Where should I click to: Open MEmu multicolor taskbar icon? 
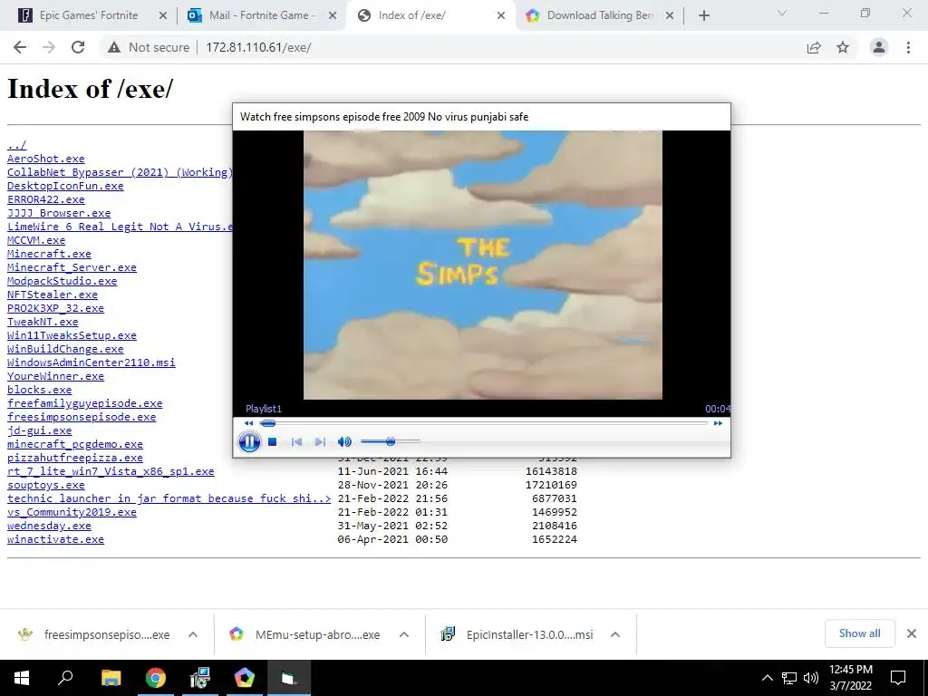[245, 678]
